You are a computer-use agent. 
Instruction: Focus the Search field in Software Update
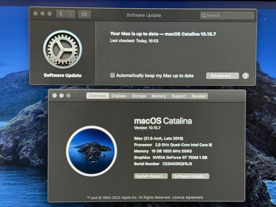click(227, 15)
